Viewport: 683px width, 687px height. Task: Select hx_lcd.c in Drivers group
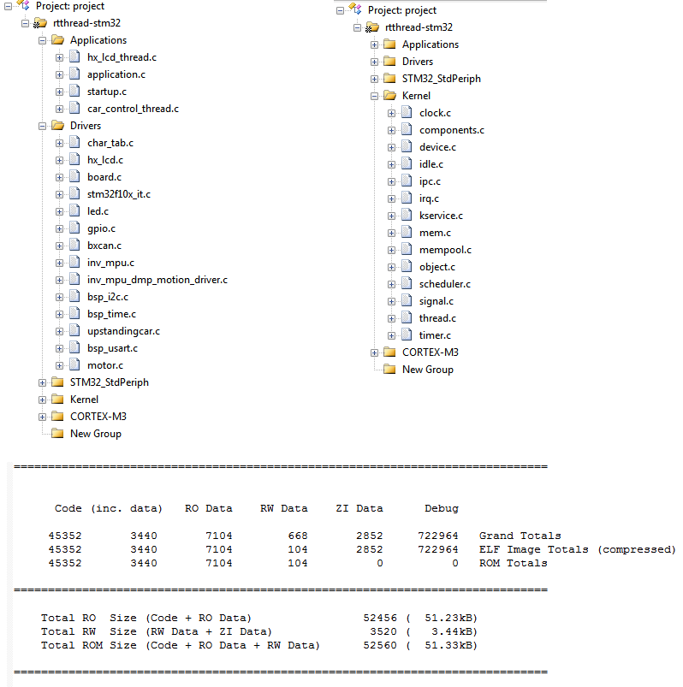[x=105, y=160]
